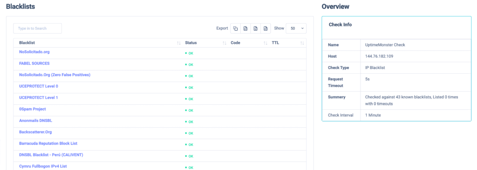This screenshot has height=170, width=477.
Task: Click OK status in UCEPROTECT Level 0 row
Action: pyautogui.click(x=189, y=88)
